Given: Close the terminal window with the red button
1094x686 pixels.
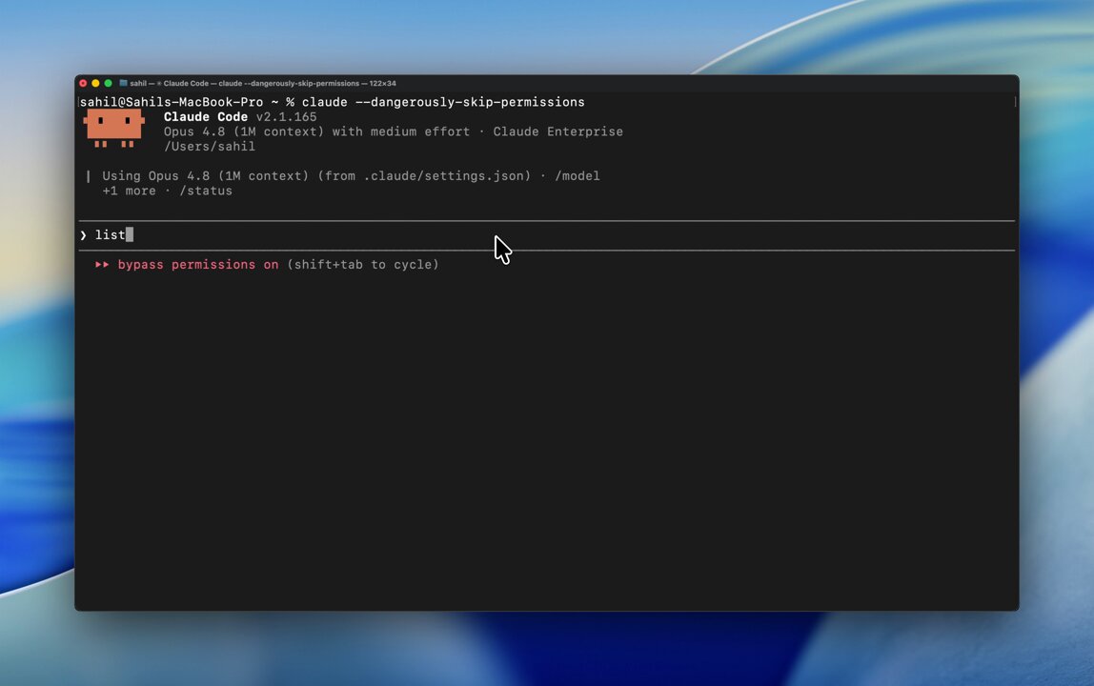Looking at the screenshot, I should point(83,83).
